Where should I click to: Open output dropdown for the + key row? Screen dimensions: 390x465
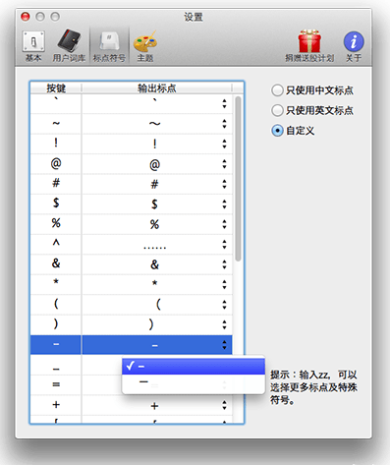pyautogui.click(x=224, y=405)
